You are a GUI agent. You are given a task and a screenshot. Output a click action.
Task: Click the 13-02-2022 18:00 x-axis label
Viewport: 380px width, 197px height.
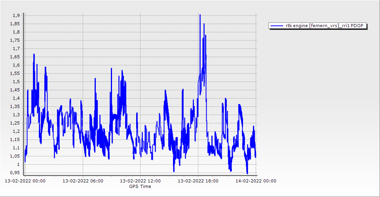pyautogui.click(x=198, y=181)
